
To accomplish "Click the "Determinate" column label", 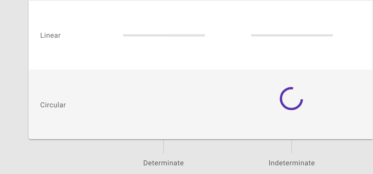I will 163,163.
